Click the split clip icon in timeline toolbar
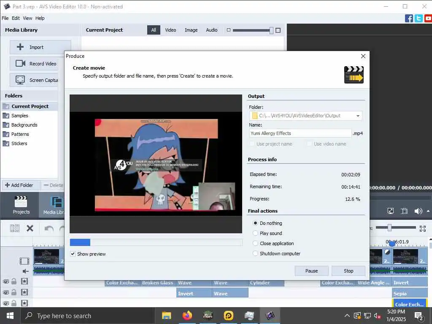432x324 pixels. 15,228
